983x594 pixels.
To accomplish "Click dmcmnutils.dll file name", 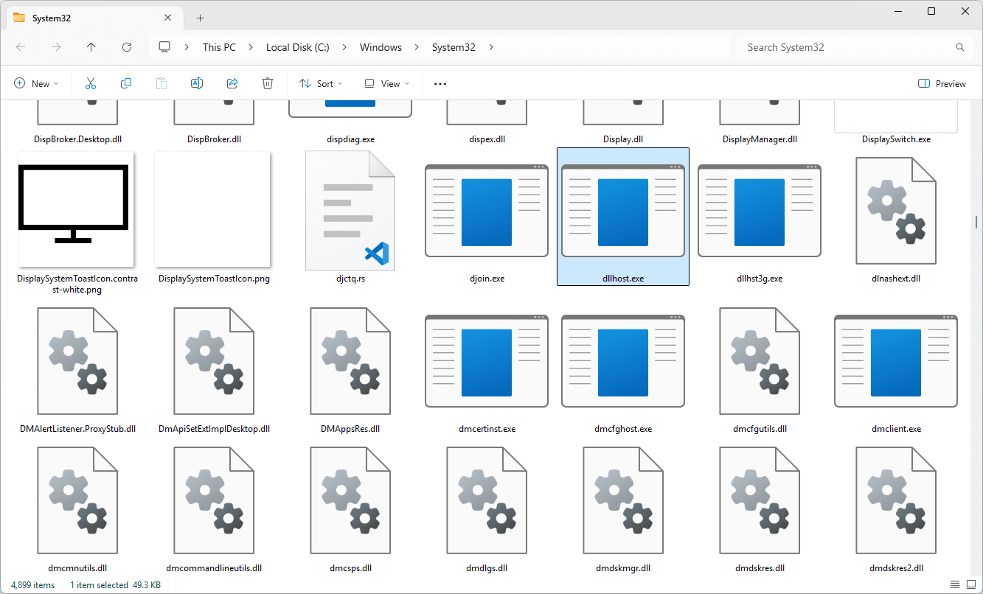I will 77,568.
